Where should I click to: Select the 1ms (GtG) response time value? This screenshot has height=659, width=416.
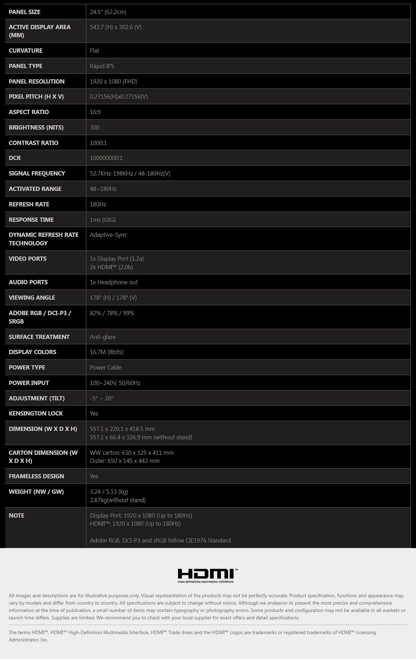pos(103,220)
